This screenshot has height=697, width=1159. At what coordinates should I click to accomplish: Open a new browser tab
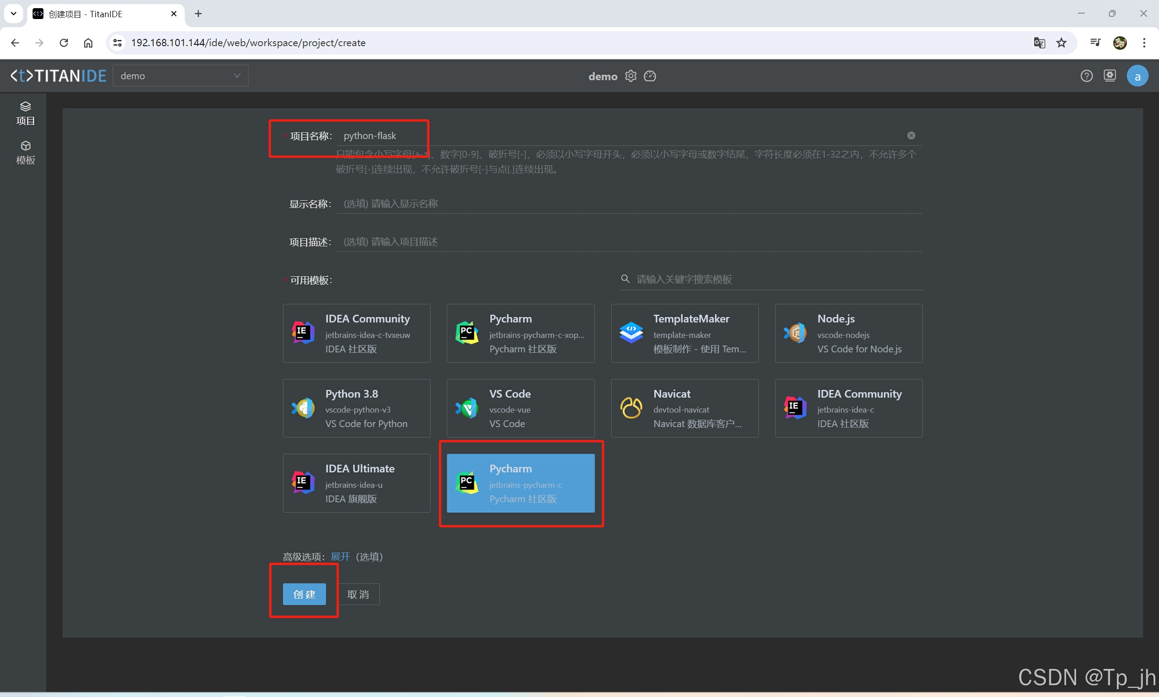199,14
